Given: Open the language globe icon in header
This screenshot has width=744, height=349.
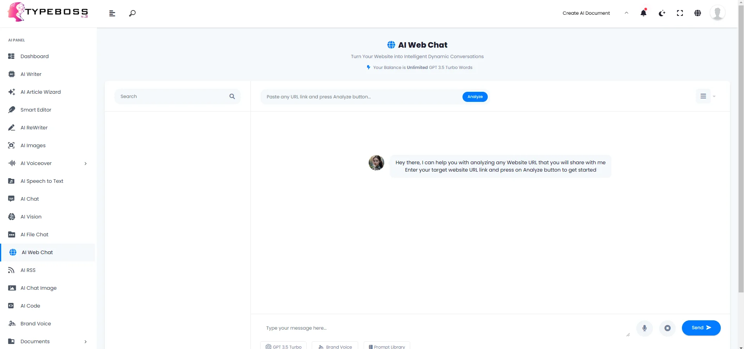Looking at the screenshot, I should point(697,13).
